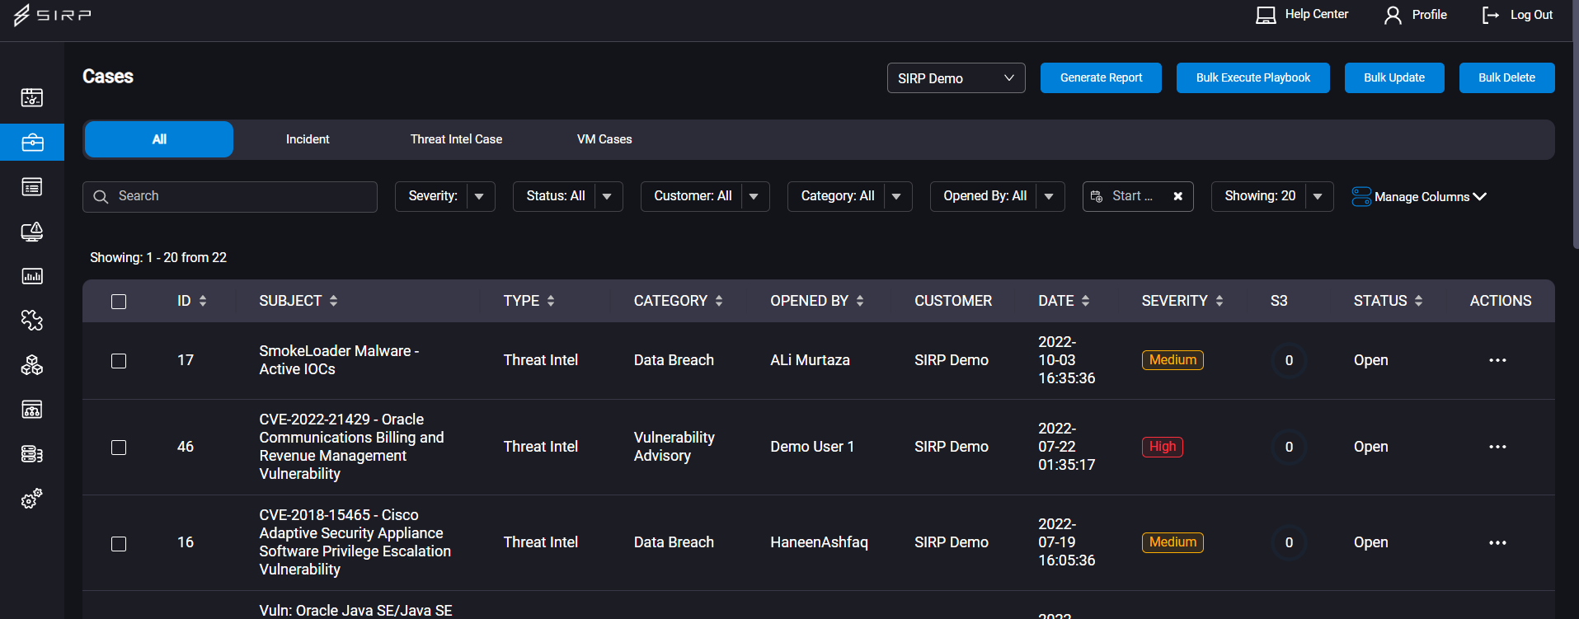Open the puzzle piece integrations sidebar icon
The height and width of the screenshot is (619, 1579).
coord(32,321)
